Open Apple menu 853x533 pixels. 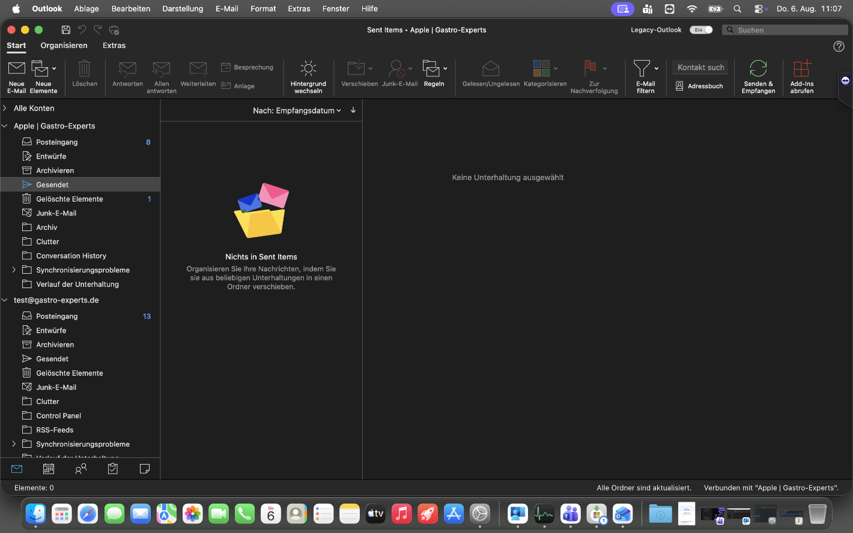[16, 9]
